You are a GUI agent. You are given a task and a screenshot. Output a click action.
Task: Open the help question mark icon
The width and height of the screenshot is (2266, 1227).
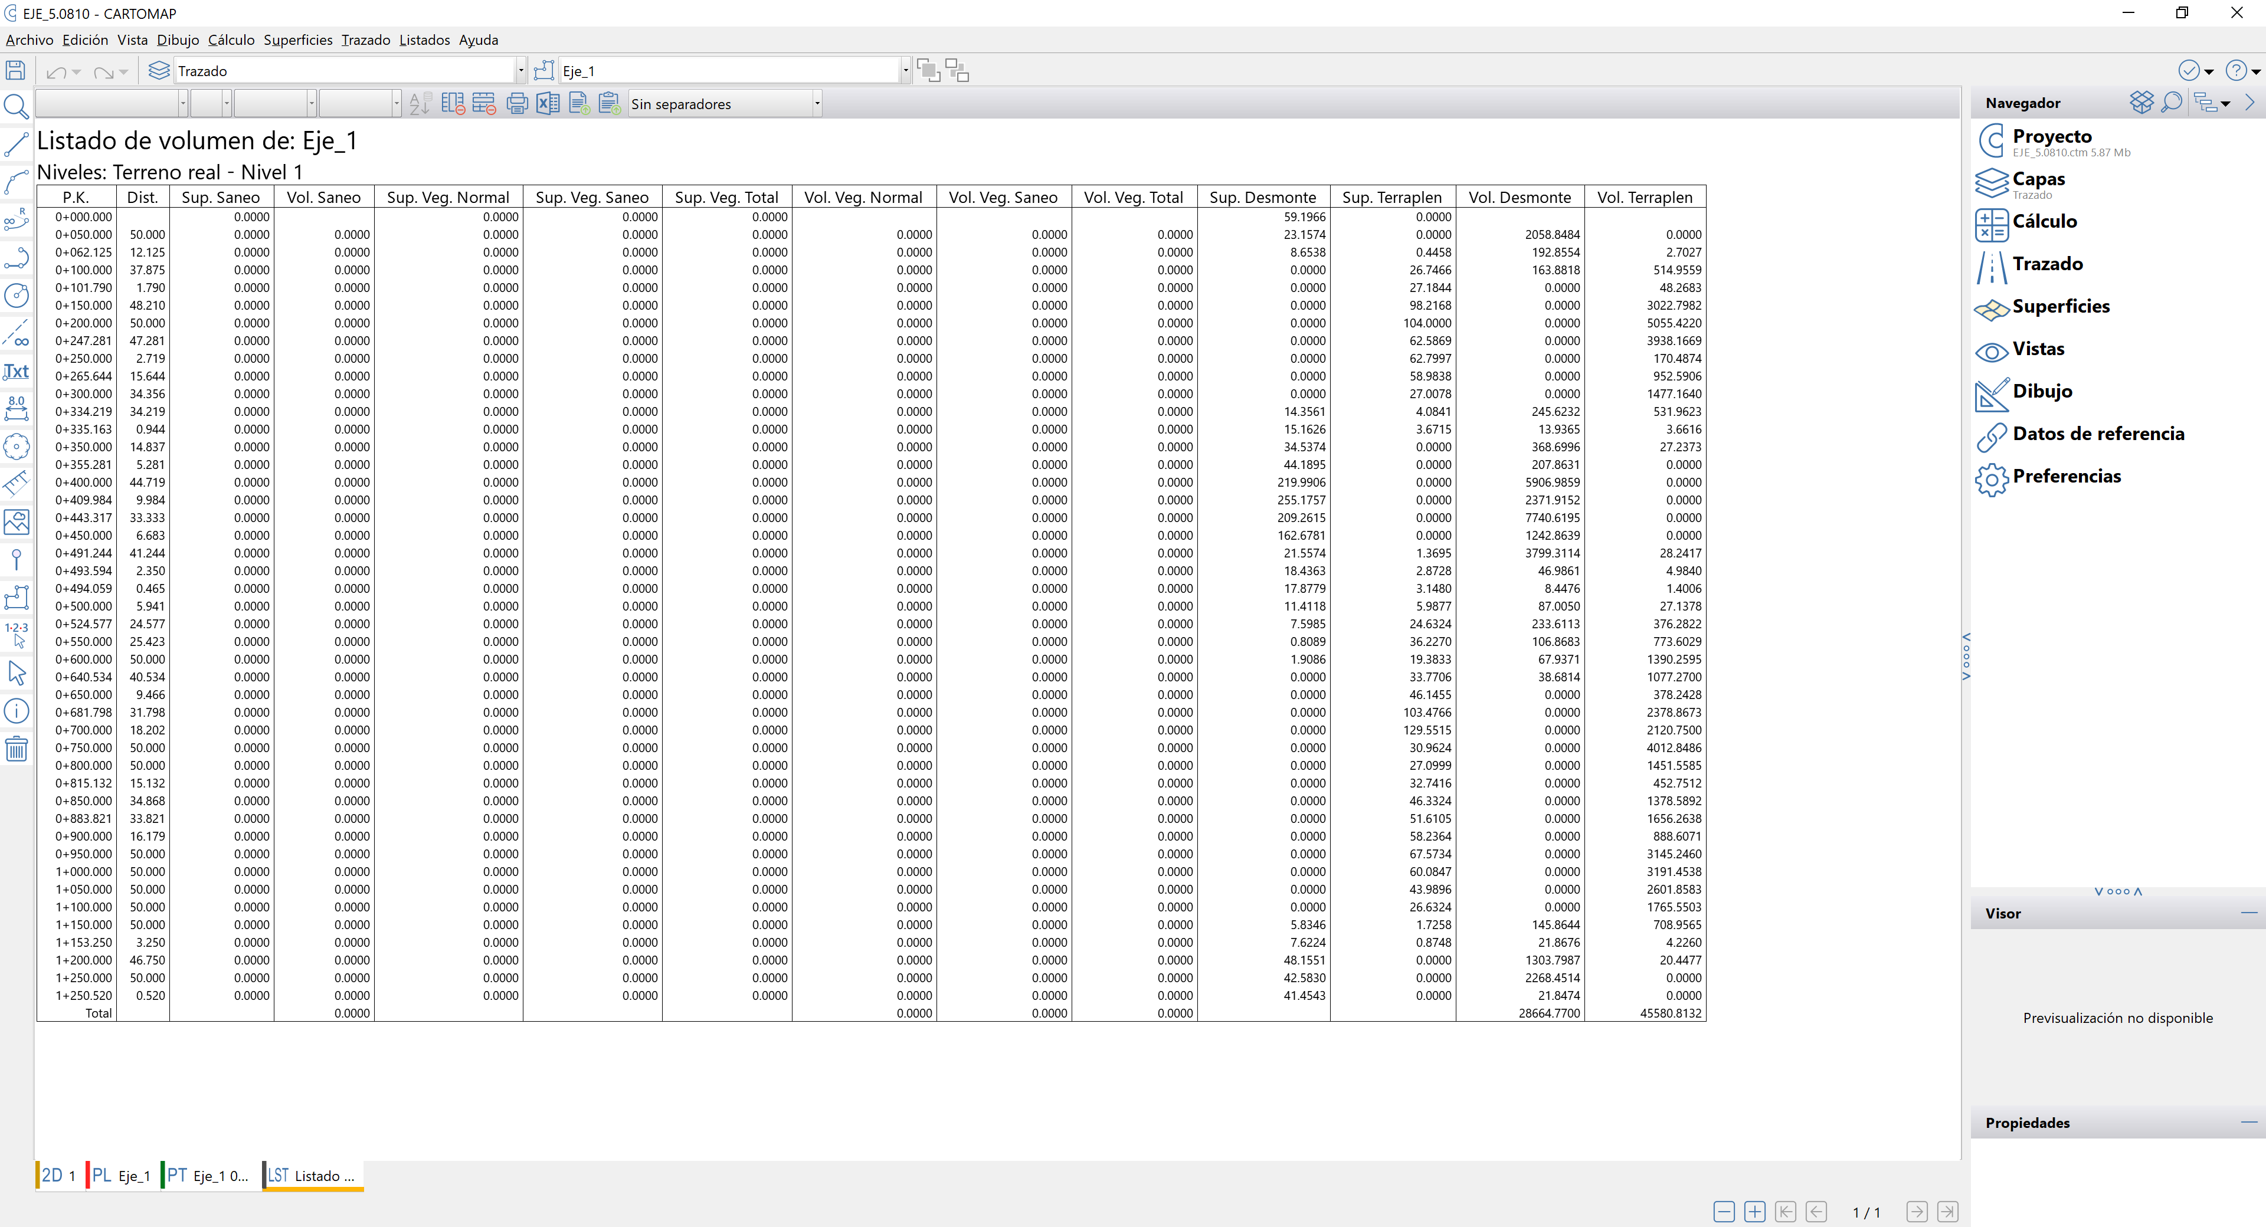[x=2236, y=70]
